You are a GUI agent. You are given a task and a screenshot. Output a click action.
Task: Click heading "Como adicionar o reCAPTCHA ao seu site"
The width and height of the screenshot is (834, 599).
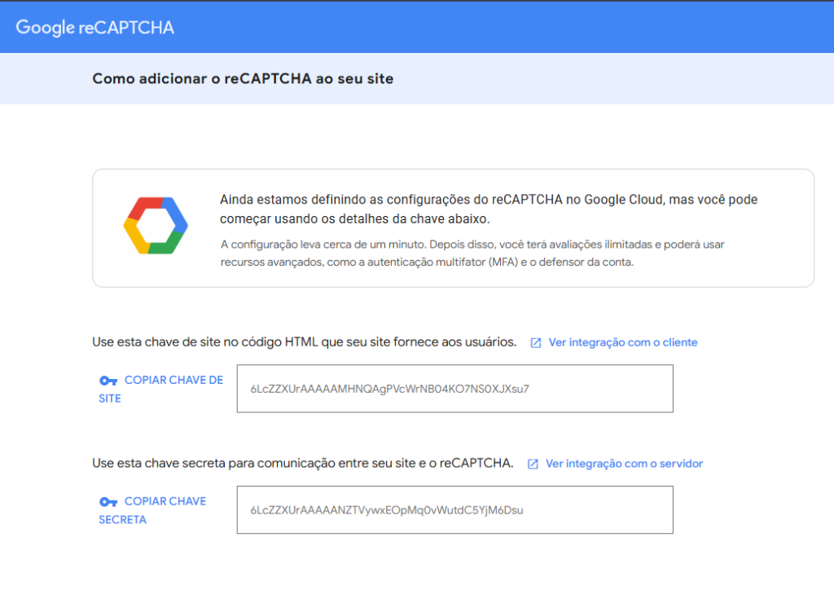point(243,79)
